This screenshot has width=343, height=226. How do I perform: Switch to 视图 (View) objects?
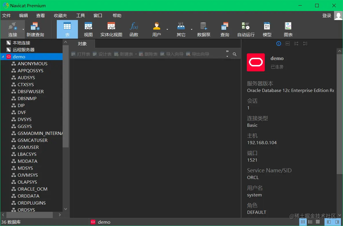click(88, 29)
